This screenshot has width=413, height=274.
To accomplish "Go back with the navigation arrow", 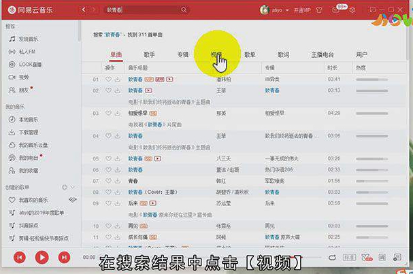I will [x=84, y=10].
